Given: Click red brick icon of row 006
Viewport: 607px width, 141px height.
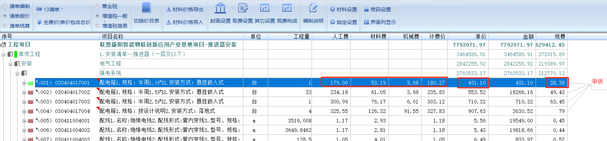Looking at the screenshot, I should [31, 130].
